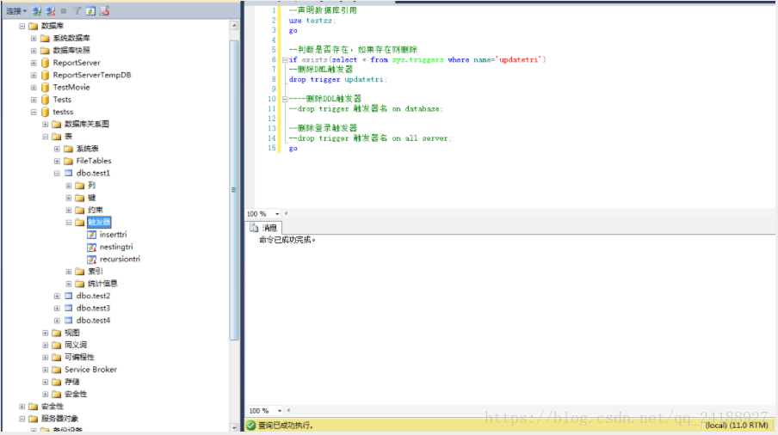Click the Filter funnel toolbar icon

pos(77,11)
